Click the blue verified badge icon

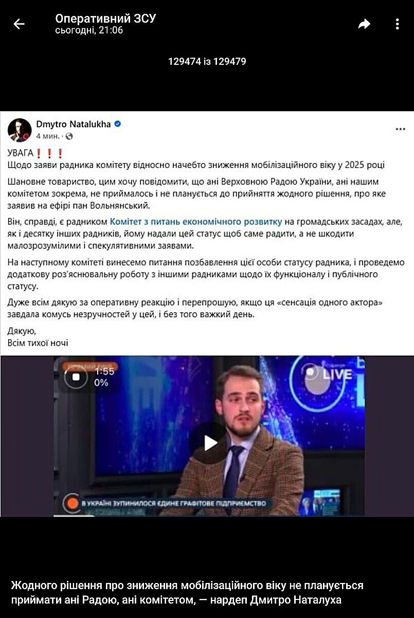[118, 124]
